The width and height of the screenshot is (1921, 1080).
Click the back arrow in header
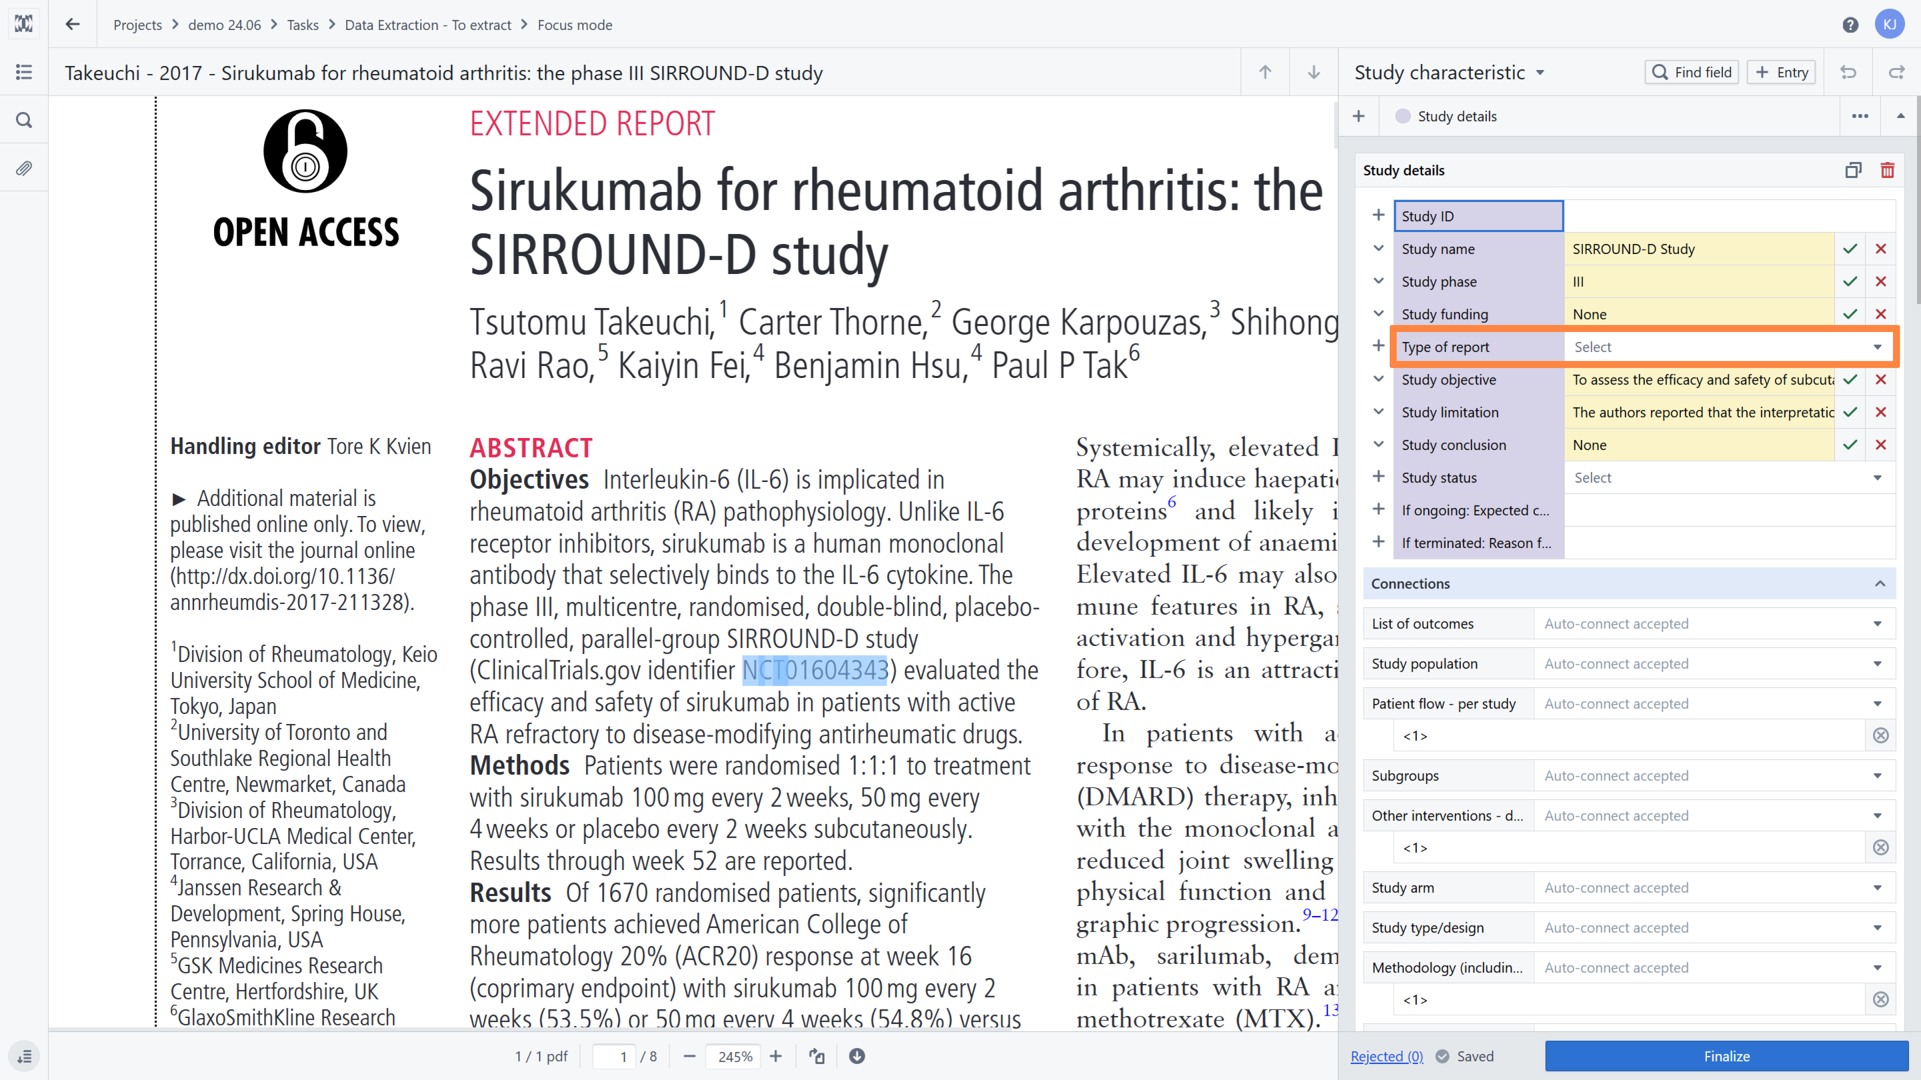(73, 24)
